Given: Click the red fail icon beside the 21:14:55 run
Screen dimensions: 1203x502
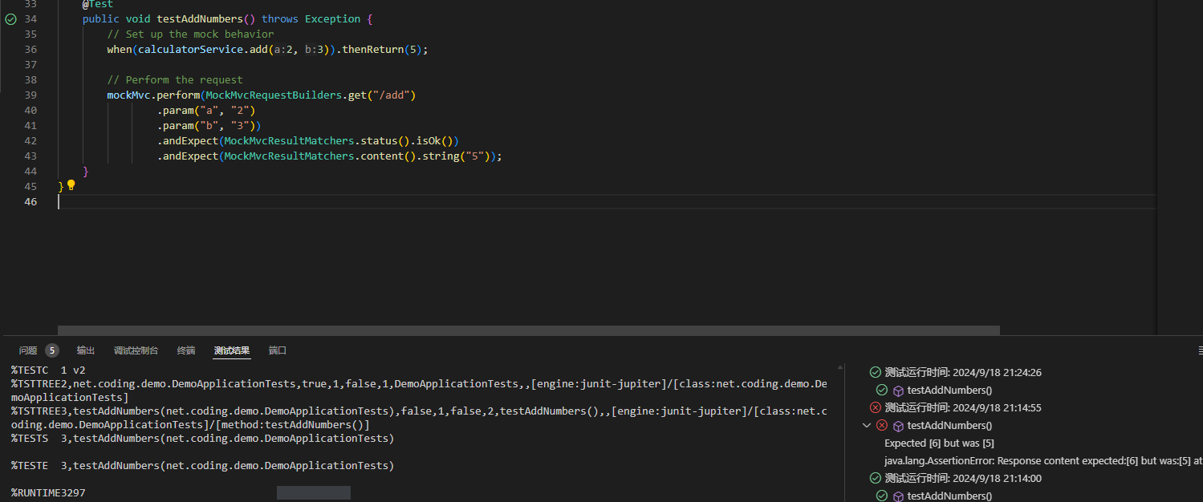Looking at the screenshot, I should [x=876, y=407].
